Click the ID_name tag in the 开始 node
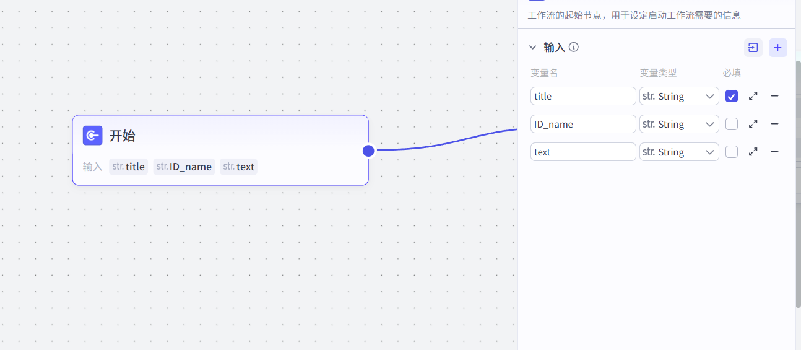This screenshot has width=801, height=350. tap(184, 167)
